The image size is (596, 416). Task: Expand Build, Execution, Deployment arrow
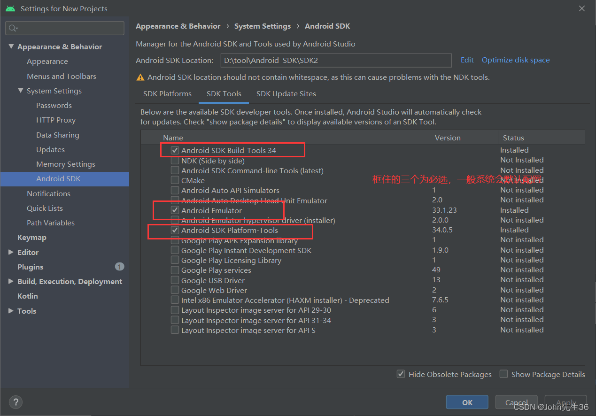click(x=11, y=281)
